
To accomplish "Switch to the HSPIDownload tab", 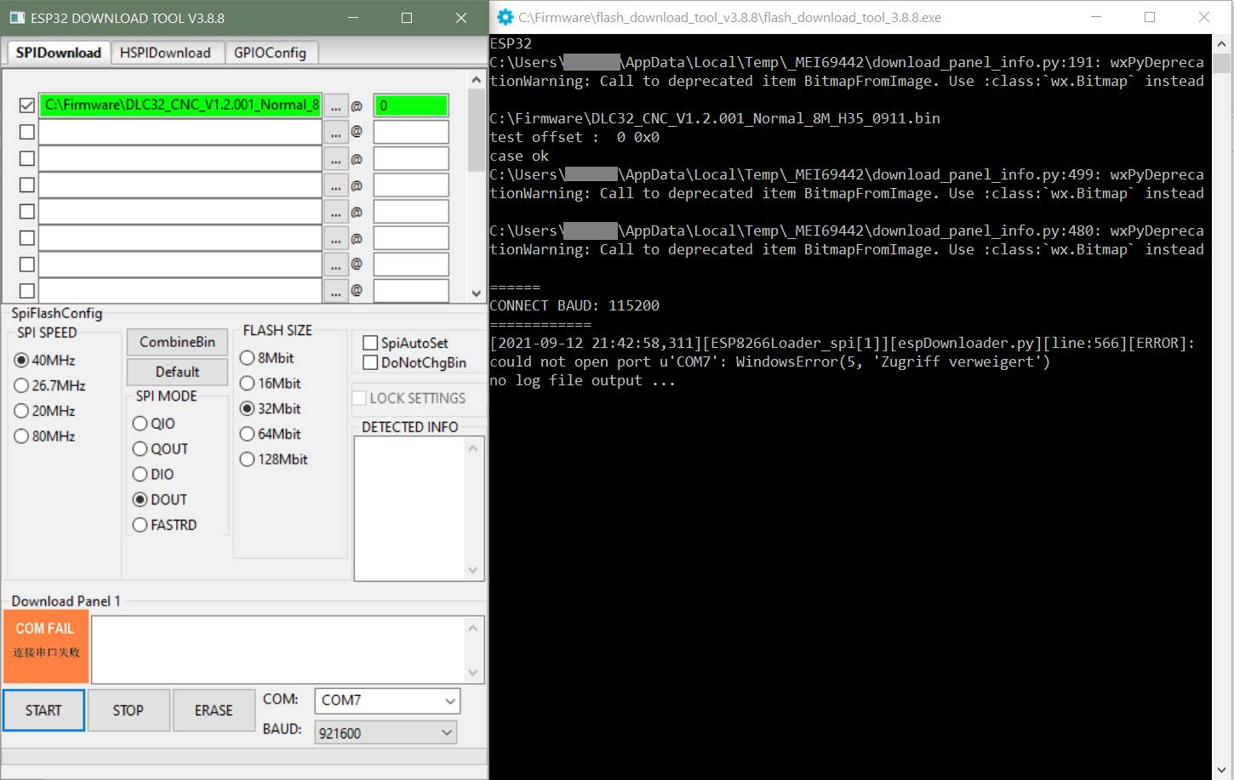I will pyautogui.click(x=165, y=53).
